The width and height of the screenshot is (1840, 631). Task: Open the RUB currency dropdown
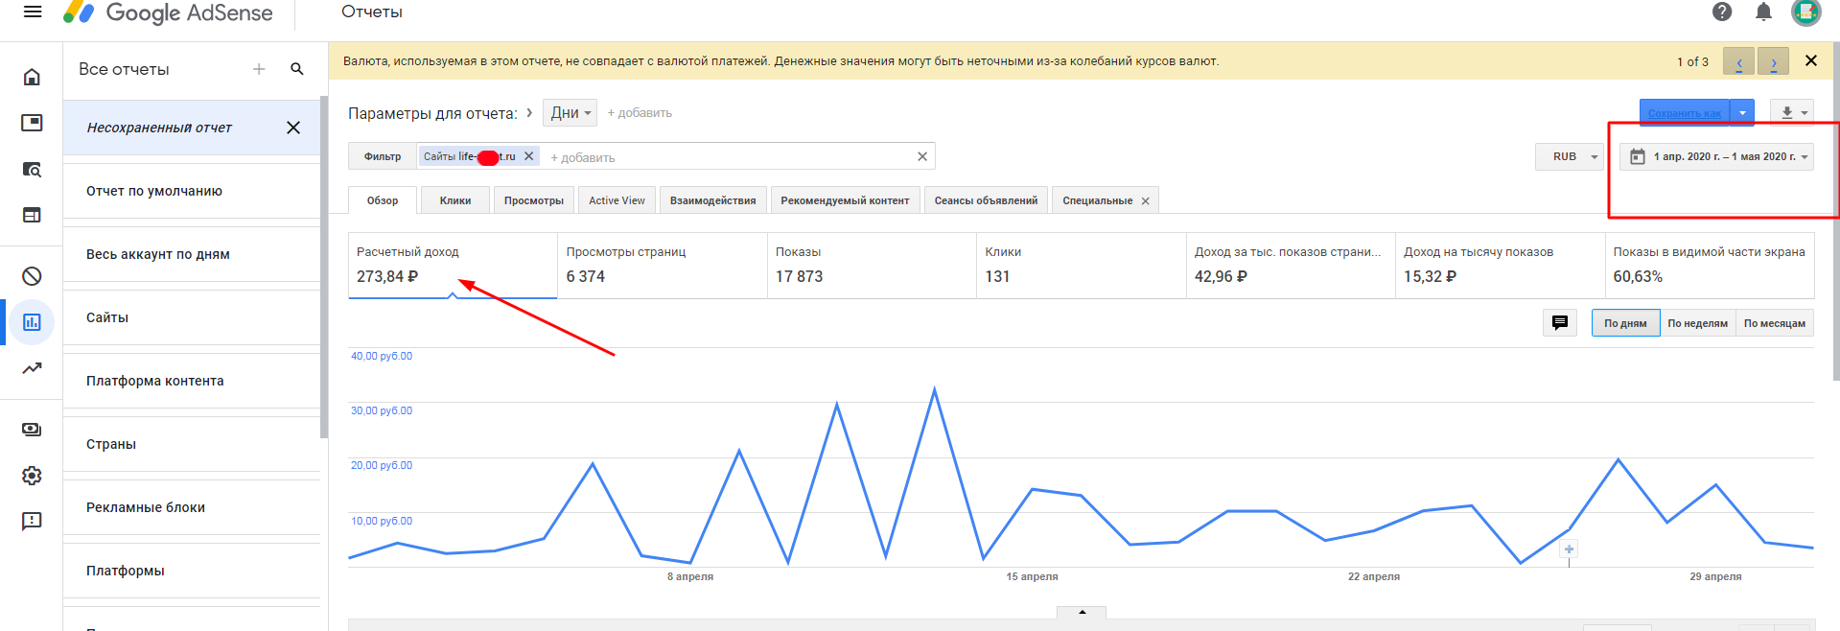(1571, 156)
